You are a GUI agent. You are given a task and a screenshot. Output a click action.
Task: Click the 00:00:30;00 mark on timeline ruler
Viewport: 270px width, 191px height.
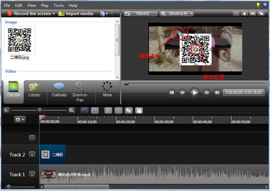(x=164, y=122)
